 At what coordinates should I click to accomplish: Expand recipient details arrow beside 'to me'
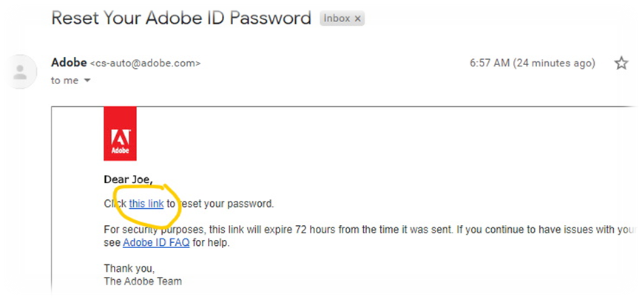[x=87, y=81]
